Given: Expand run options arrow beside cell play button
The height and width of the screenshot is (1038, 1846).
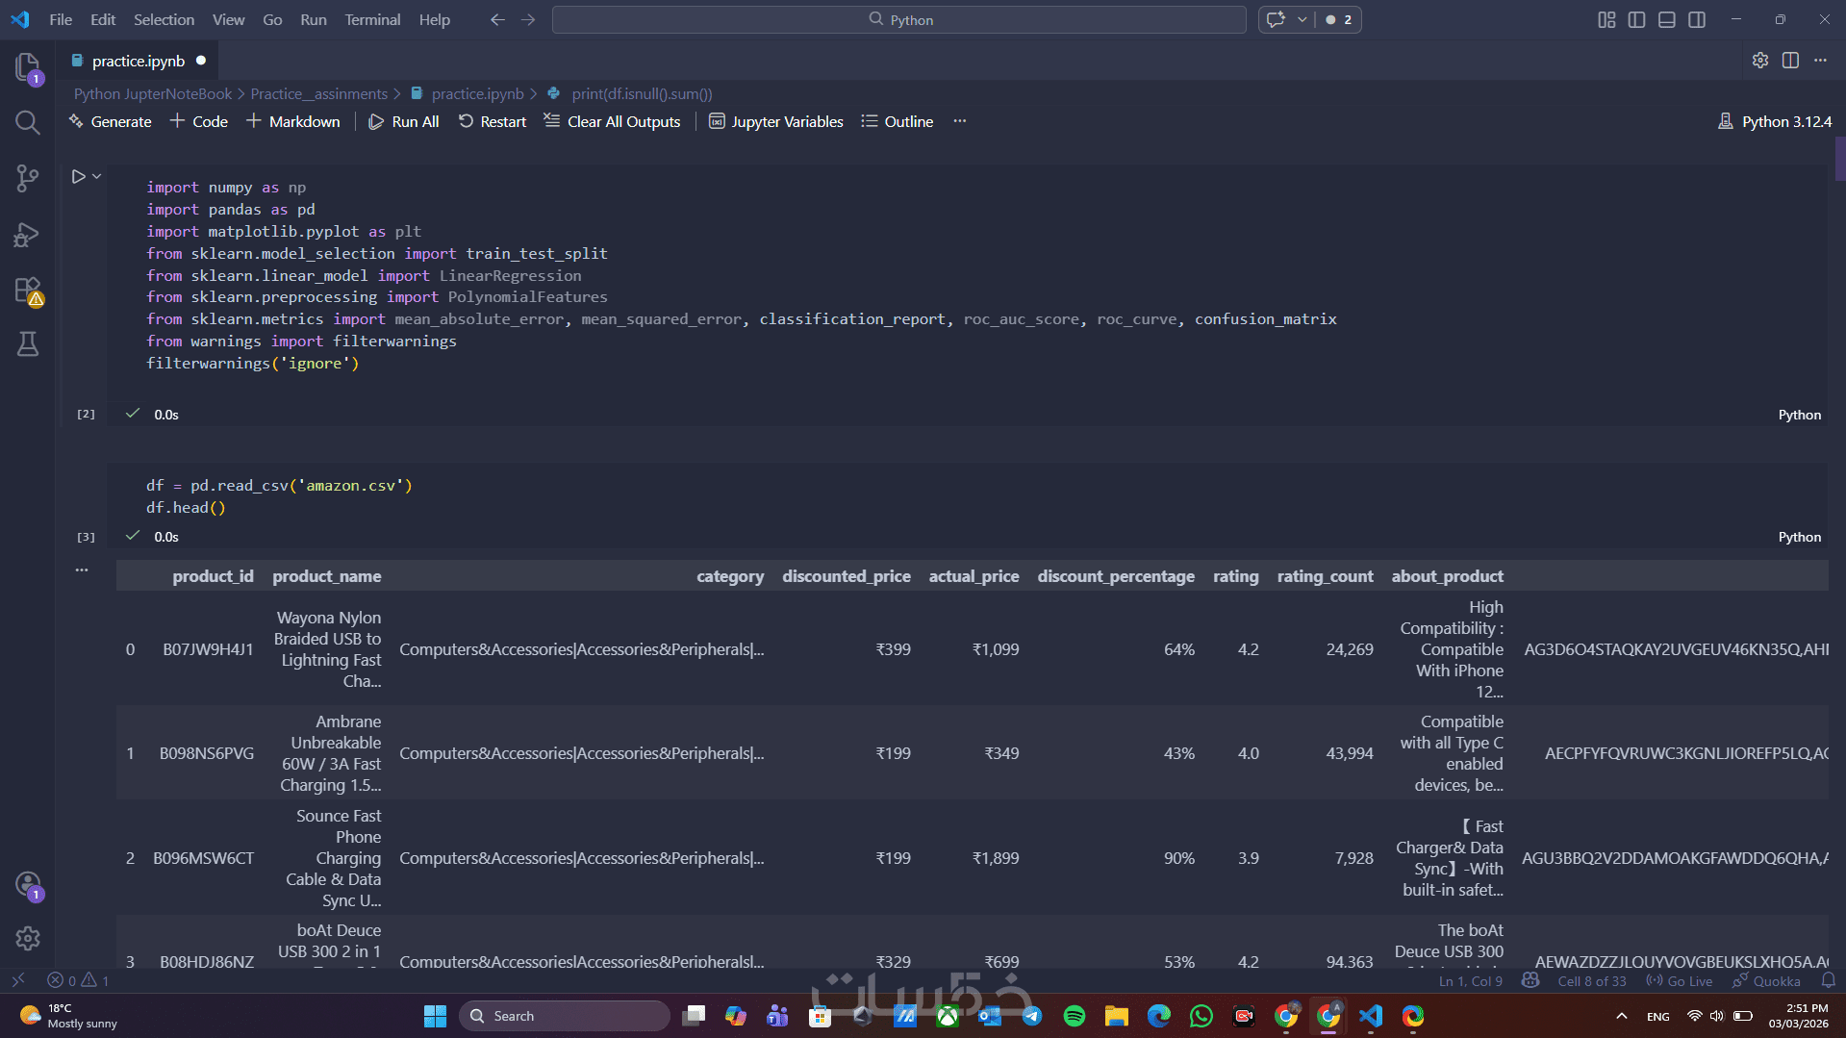Looking at the screenshot, I should 97,177.
